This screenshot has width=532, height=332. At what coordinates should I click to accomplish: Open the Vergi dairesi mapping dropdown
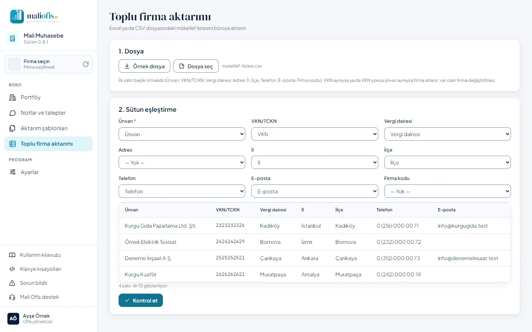[x=447, y=134]
